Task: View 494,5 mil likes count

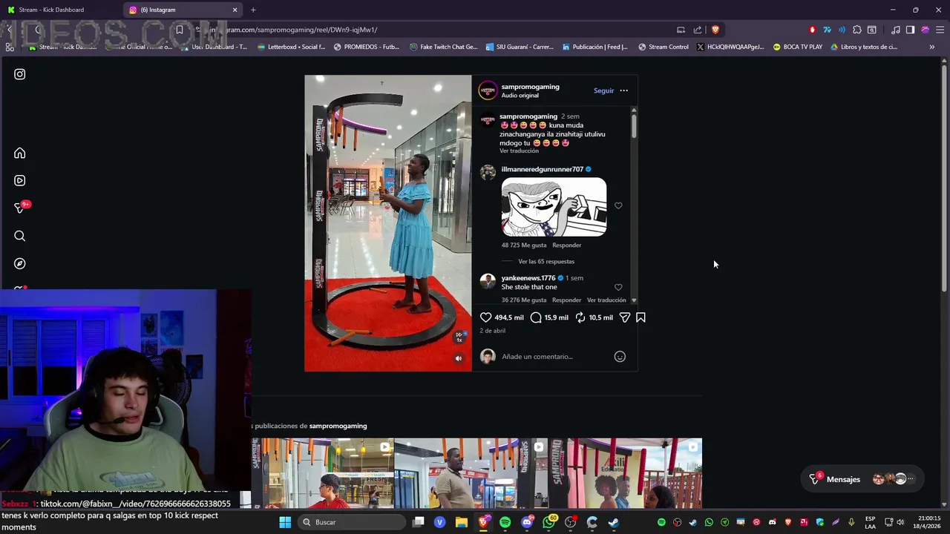Action: pyautogui.click(x=509, y=317)
